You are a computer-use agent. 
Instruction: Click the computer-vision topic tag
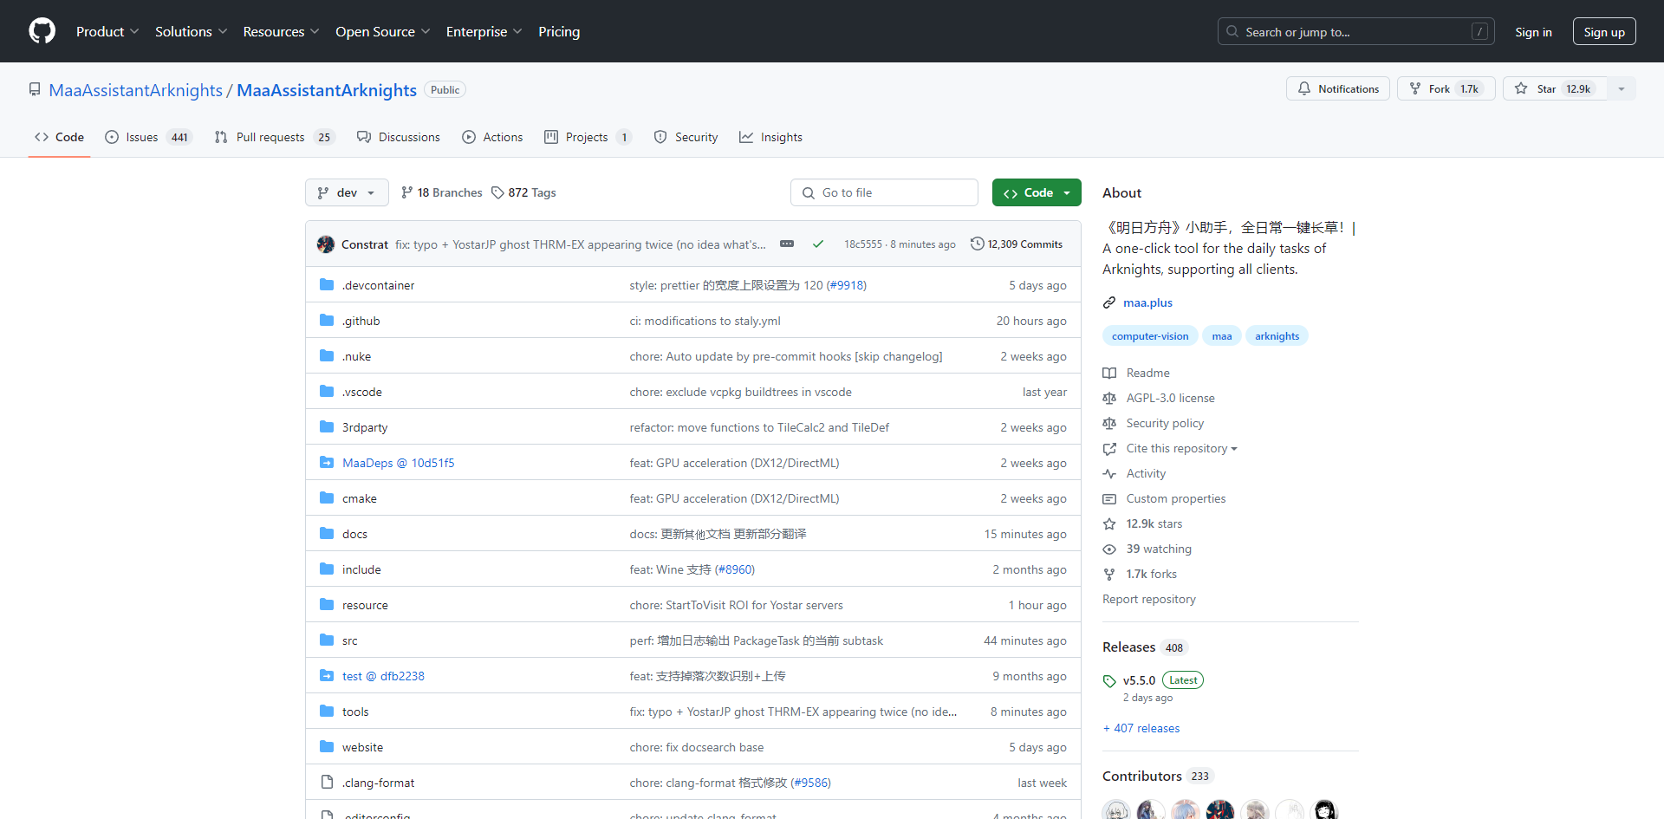tap(1150, 336)
